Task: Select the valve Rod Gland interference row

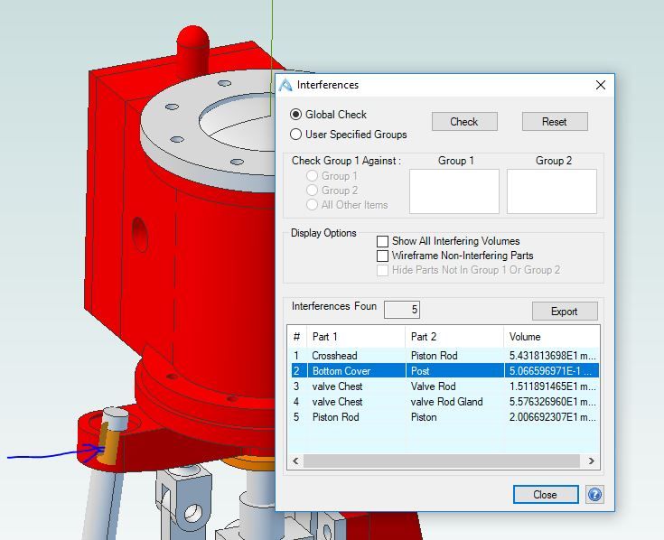Action: [444, 402]
